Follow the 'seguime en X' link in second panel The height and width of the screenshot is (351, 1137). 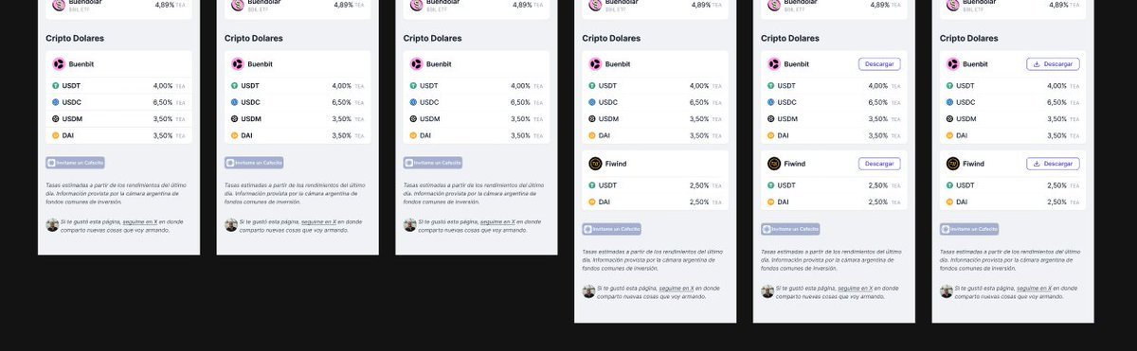319,222
